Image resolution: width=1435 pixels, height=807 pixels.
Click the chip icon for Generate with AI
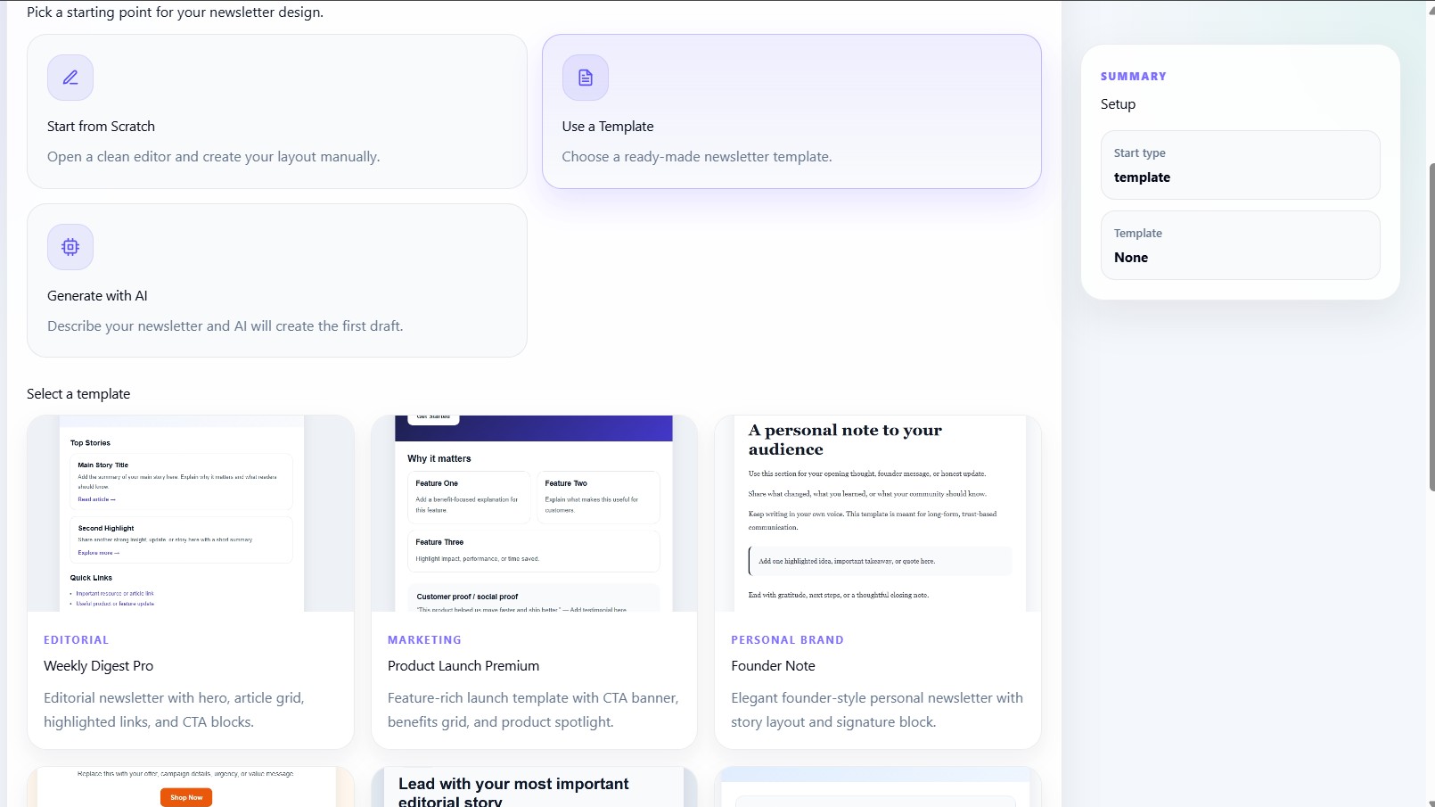point(70,247)
